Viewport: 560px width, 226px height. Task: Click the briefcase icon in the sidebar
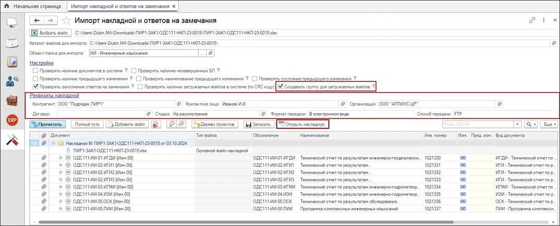click(x=11, y=101)
